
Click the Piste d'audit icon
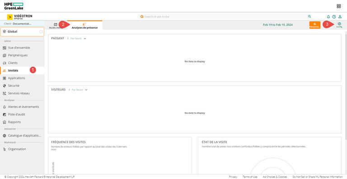pos(5,114)
